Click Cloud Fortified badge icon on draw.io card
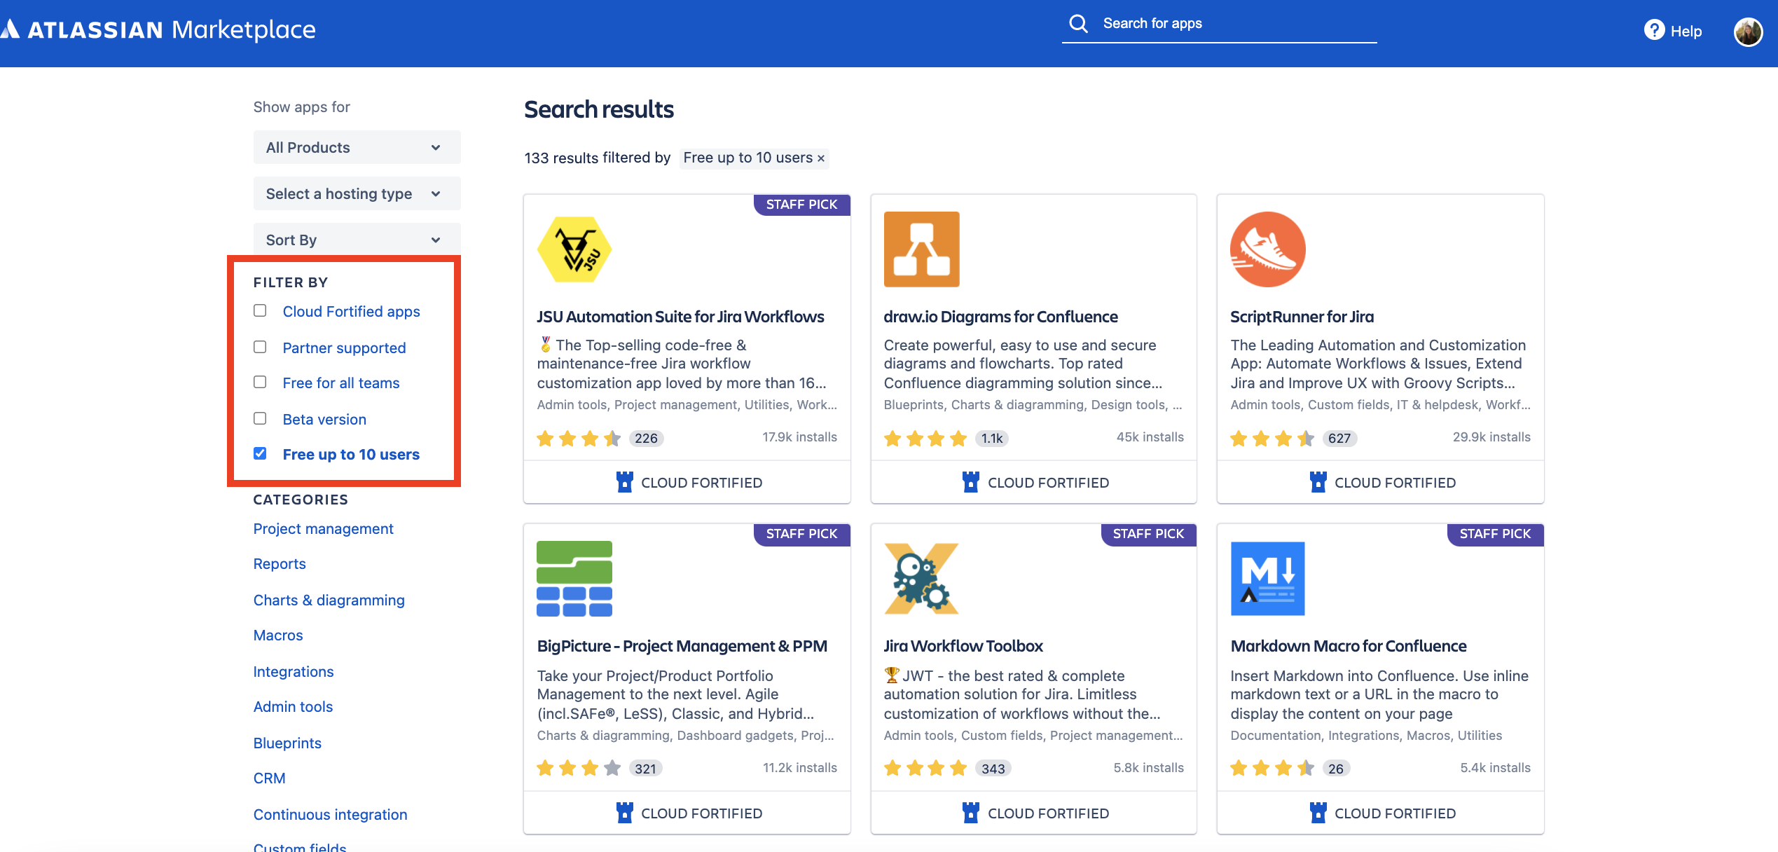Screen dimensions: 1778x852 (x=971, y=482)
